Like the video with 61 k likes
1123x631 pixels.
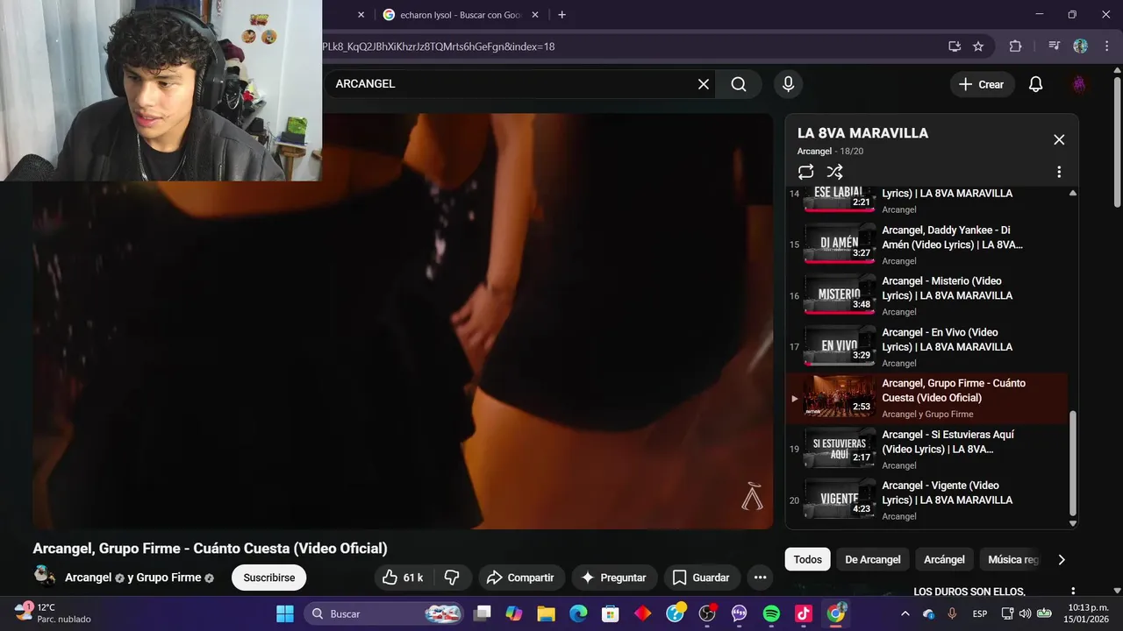pos(404,578)
